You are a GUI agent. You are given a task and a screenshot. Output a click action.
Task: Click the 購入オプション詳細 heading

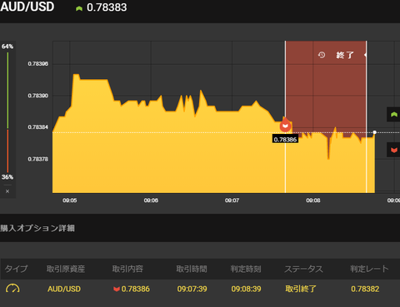37,228
